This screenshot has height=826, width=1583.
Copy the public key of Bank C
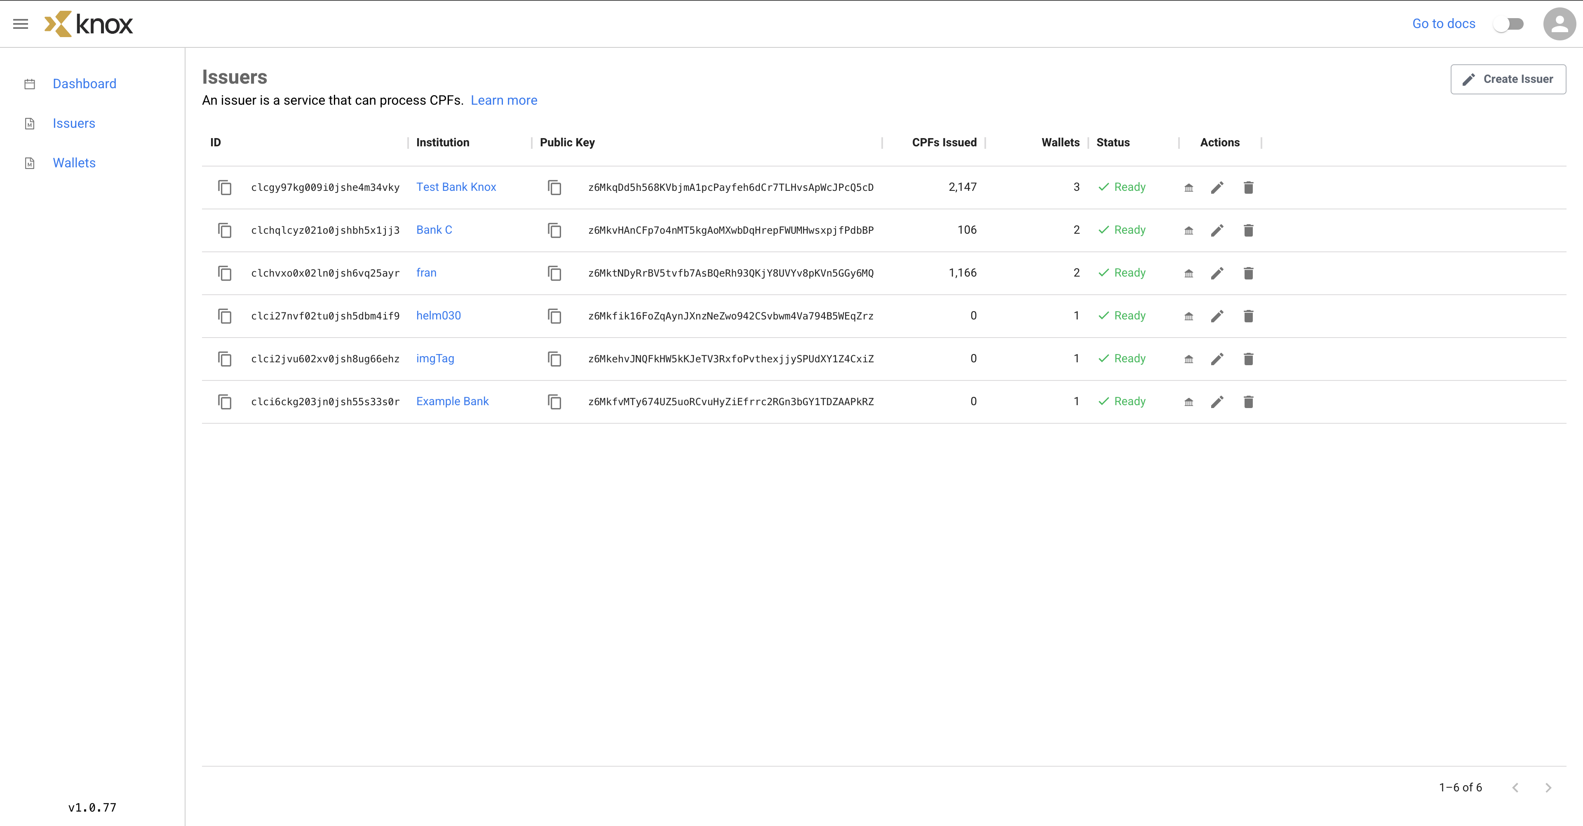[x=554, y=230]
